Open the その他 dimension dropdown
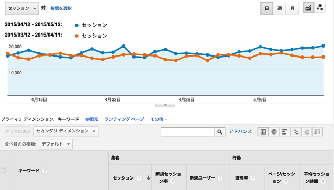This screenshot has height=190, width=334. tap(159, 119)
